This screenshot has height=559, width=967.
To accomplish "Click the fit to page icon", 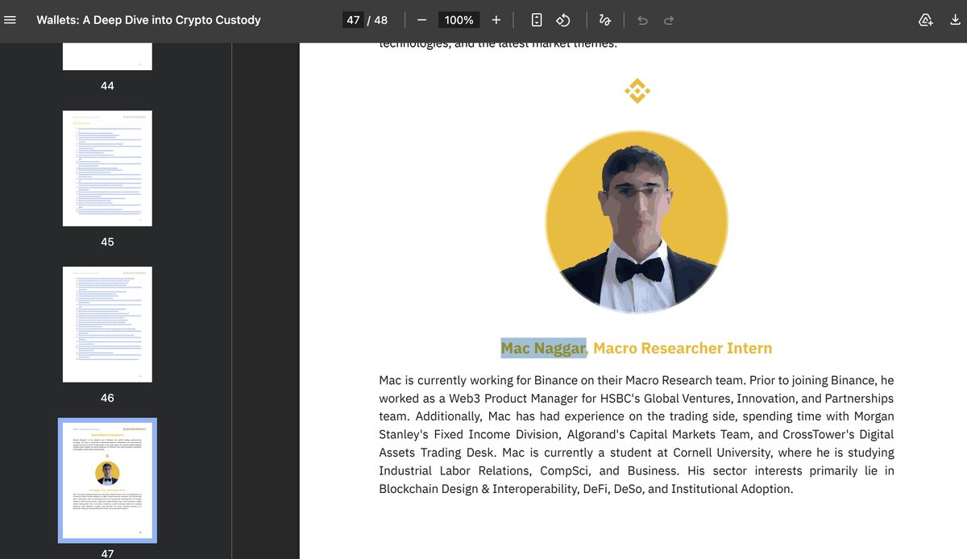I will tap(537, 19).
